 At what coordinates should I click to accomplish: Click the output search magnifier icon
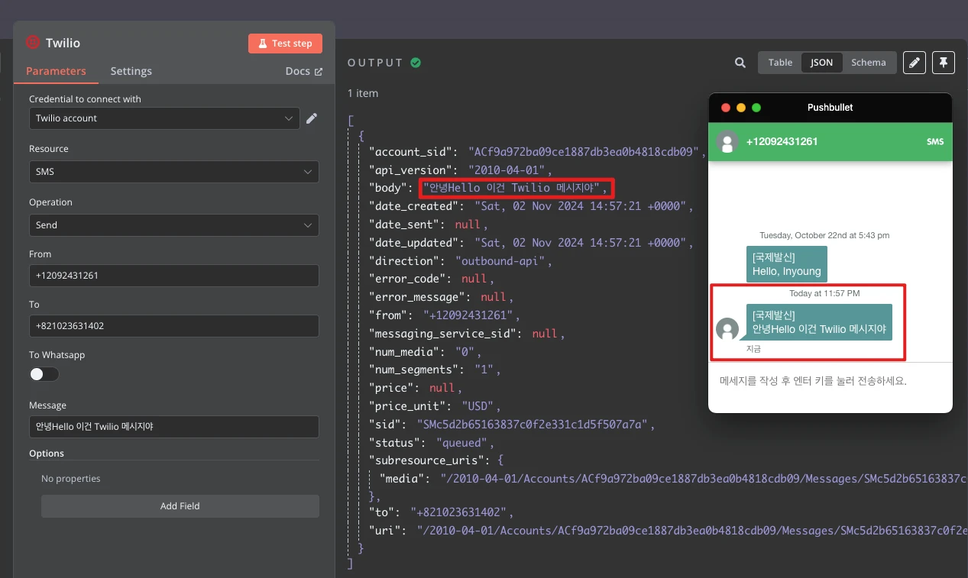click(740, 63)
